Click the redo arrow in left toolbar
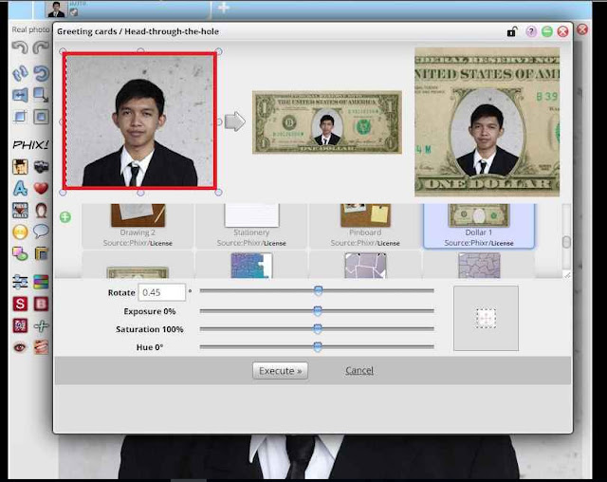The height and width of the screenshot is (482, 607). (x=40, y=47)
